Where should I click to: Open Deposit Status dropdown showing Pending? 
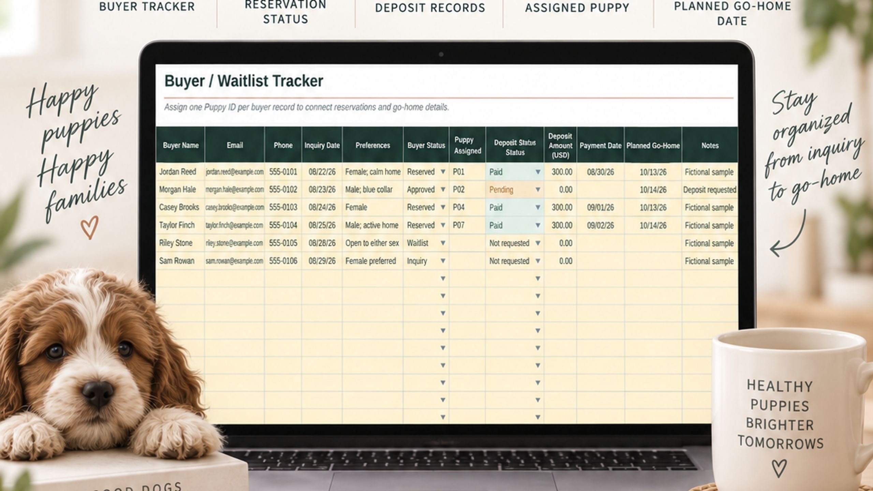click(538, 190)
